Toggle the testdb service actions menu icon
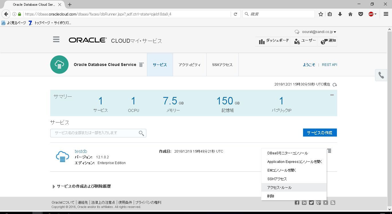Image resolution: width=392 pixels, height=214 pixels. pos(329,151)
